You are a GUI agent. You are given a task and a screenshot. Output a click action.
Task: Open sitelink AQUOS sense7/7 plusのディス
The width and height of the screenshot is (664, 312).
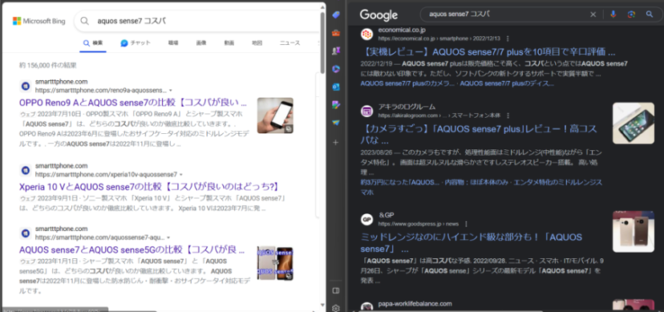tap(507, 83)
